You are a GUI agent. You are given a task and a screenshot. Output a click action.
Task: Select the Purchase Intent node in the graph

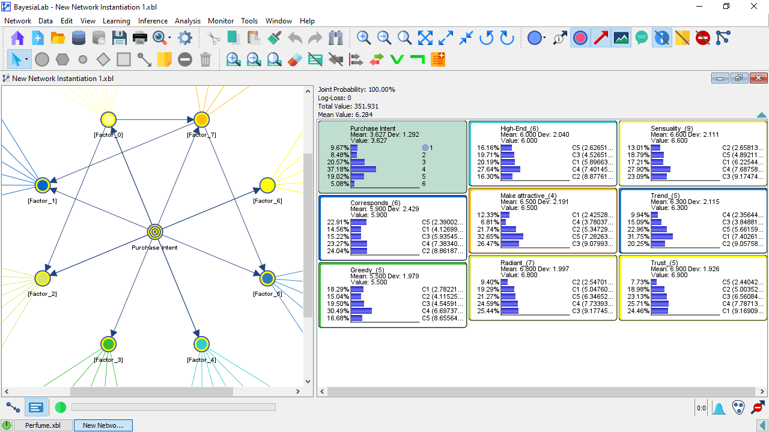pyautogui.click(x=154, y=231)
